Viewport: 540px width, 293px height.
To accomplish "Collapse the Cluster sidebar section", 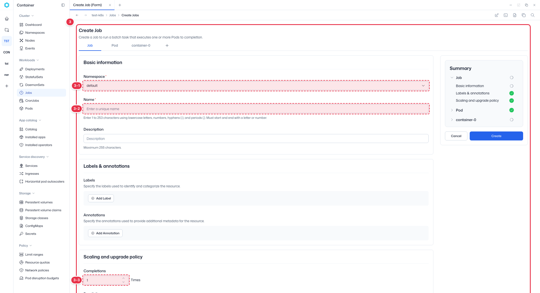I will [26, 16].
